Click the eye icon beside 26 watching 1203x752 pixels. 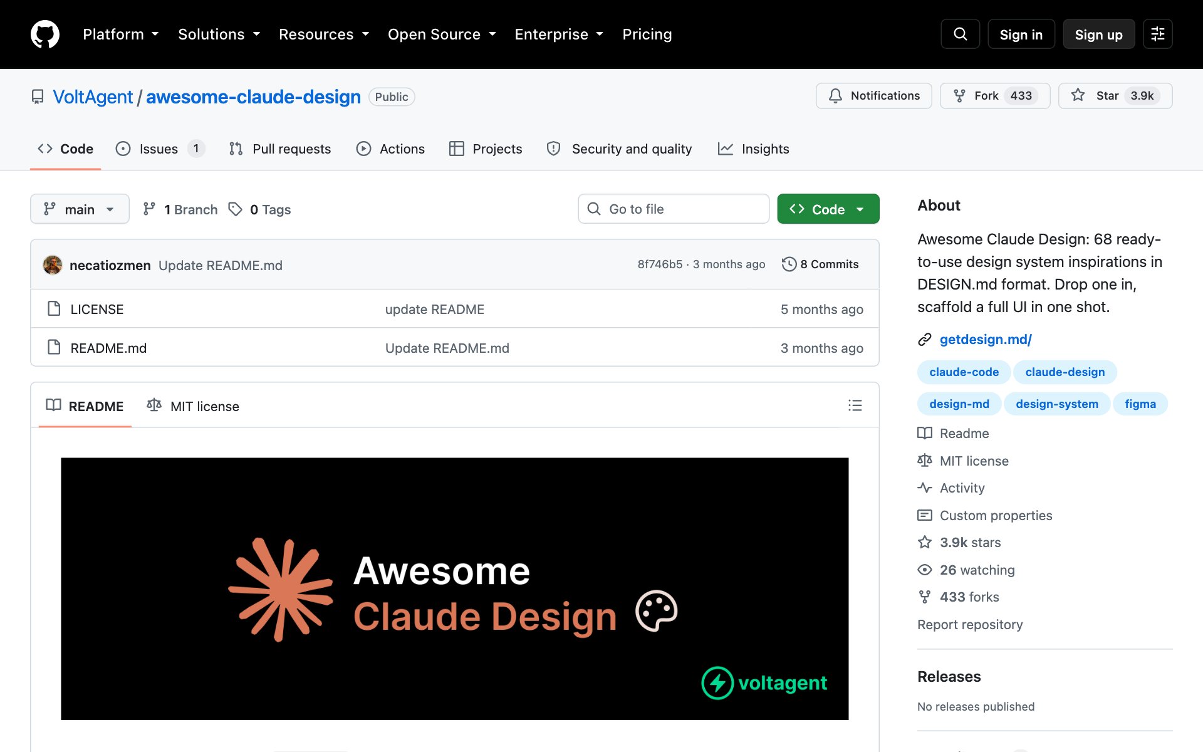point(924,570)
